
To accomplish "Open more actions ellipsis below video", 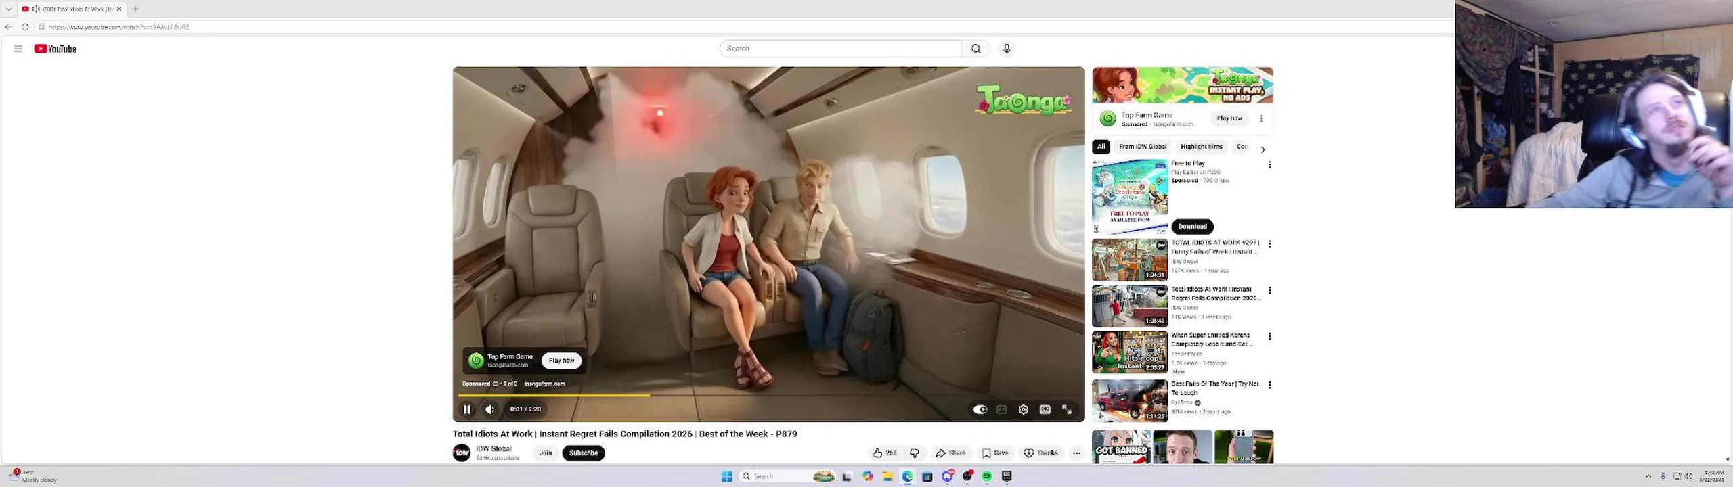I will (x=1076, y=453).
